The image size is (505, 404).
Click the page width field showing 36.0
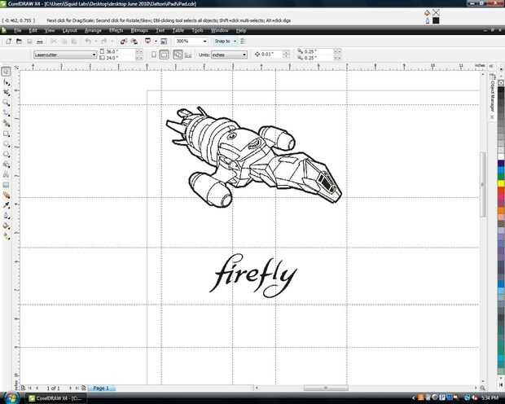(120, 51)
